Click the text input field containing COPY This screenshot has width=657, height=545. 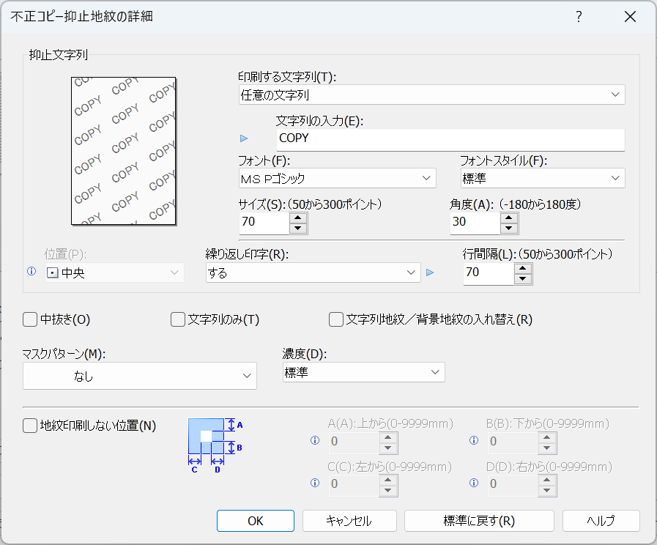click(x=449, y=138)
